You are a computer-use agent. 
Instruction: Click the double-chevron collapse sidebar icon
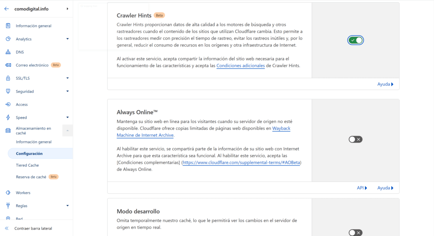coord(7,228)
